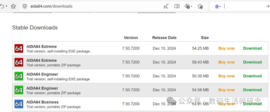This screenshot has width=270, height=112.
Task: Click the Baidu paw search engine icon
Action: tap(217, 6)
